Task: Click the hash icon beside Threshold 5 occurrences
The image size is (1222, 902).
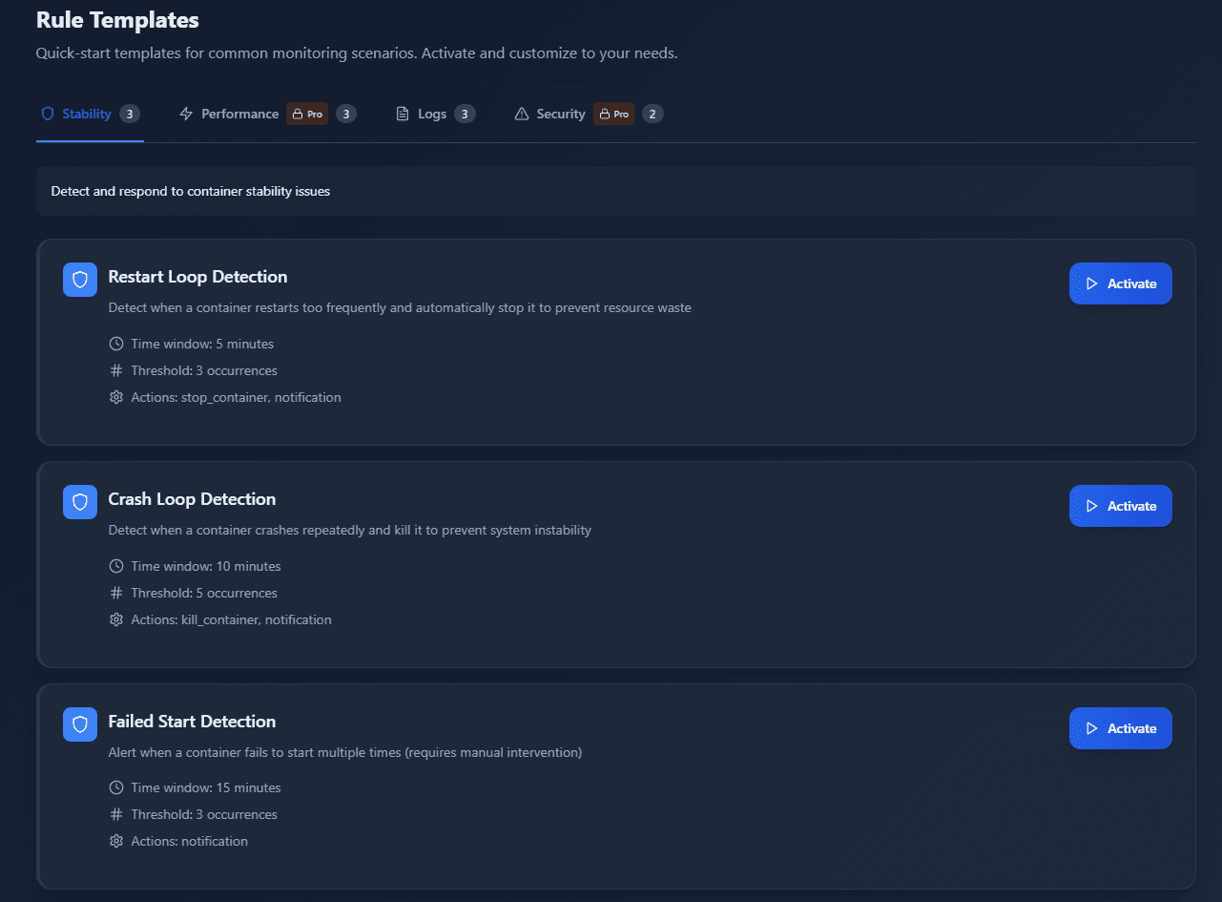Action: [x=115, y=593]
